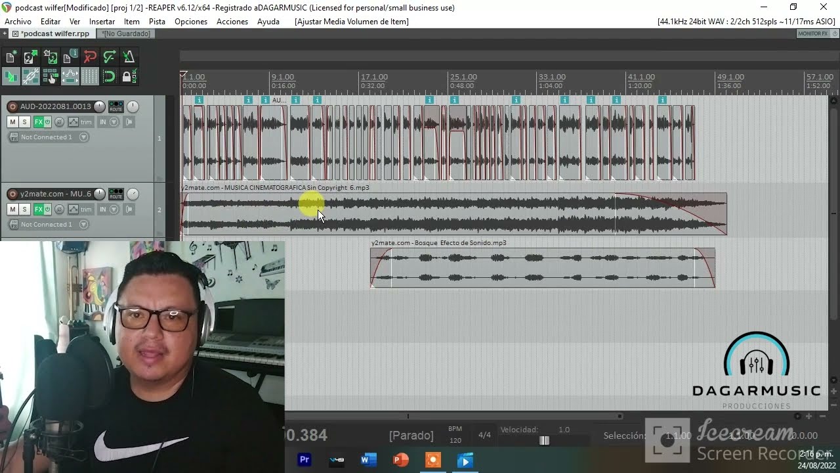Image resolution: width=840 pixels, height=473 pixels.
Task: Click volume knob of AUD-2022081..0013 track
Action: (99, 106)
